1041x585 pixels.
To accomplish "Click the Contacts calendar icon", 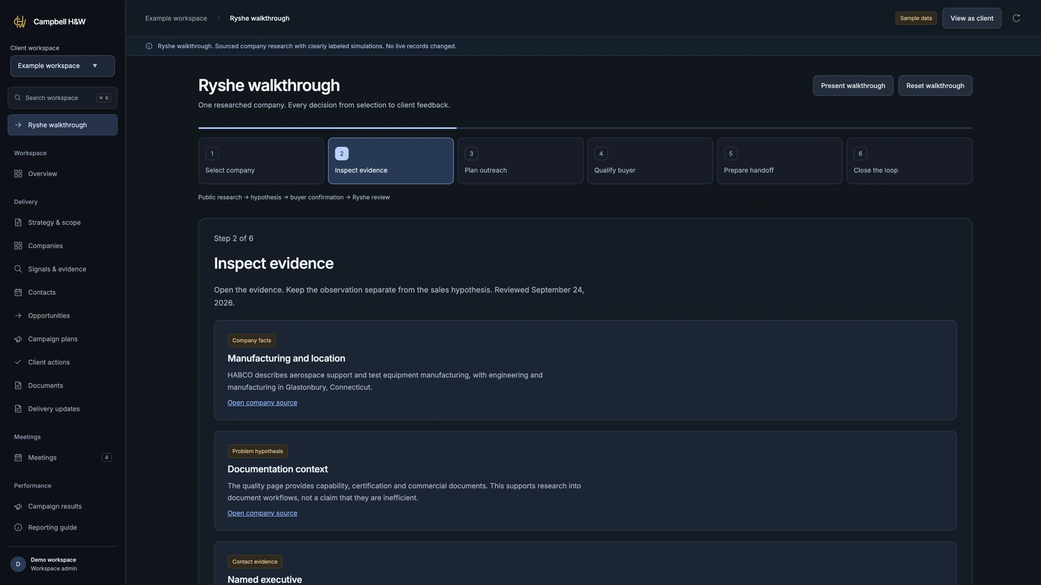I will pyautogui.click(x=18, y=292).
